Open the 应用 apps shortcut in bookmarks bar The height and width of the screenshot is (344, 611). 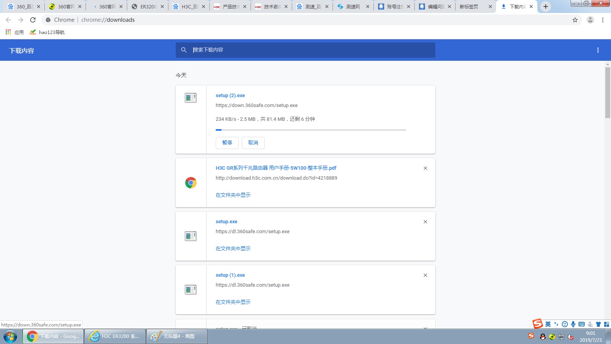(15, 32)
